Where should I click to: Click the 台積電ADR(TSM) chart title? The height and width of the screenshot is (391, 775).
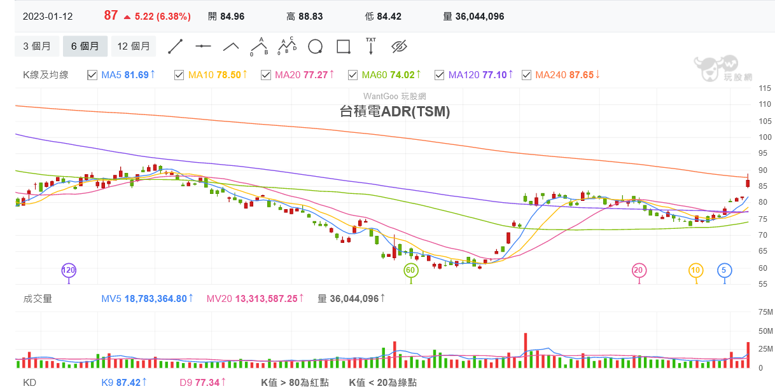(x=394, y=111)
